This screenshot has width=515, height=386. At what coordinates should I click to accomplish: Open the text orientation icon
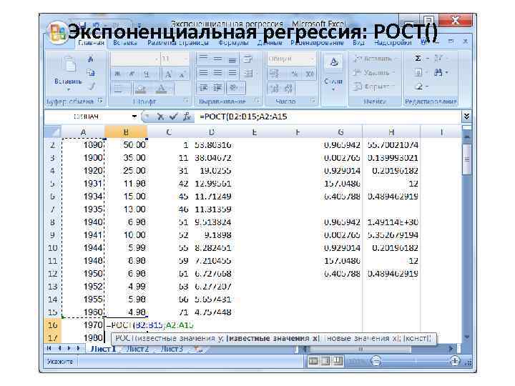(234, 88)
